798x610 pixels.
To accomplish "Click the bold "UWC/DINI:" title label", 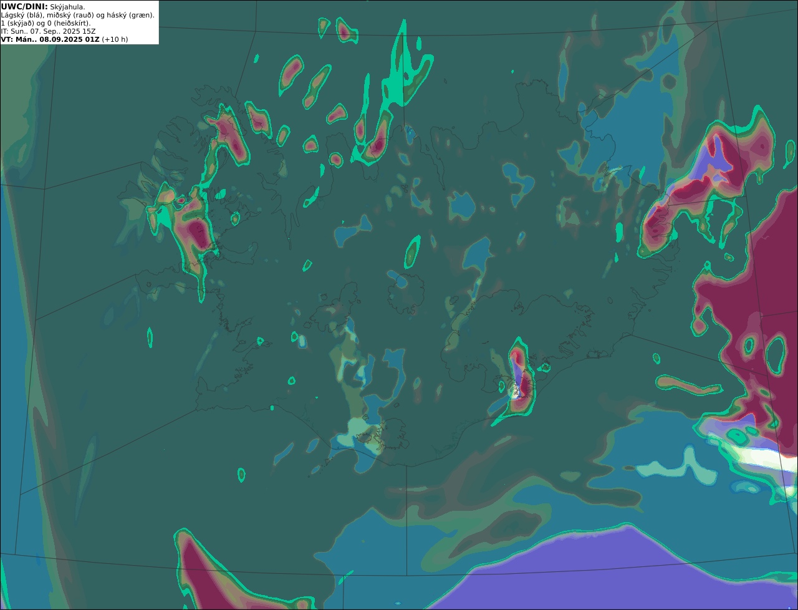I will click(24, 6).
